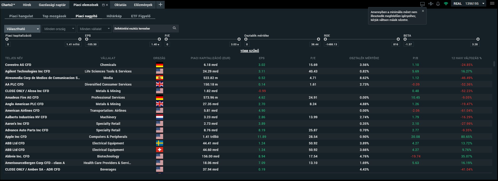The height and width of the screenshot is (181, 498).
Task: Open the Minden ország country filter
Action: (59, 29)
